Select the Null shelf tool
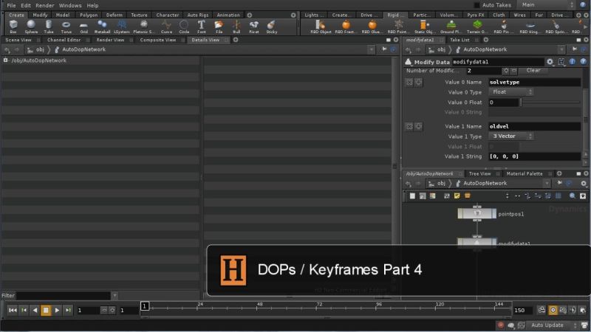Screen dimensions: 591x332 tap(236, 27)
